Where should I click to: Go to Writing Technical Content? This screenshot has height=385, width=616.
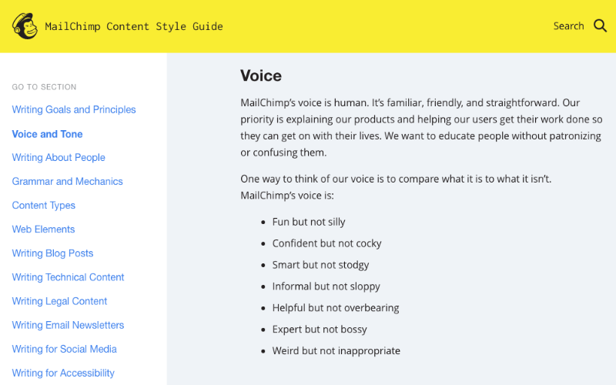coord(68,277)
